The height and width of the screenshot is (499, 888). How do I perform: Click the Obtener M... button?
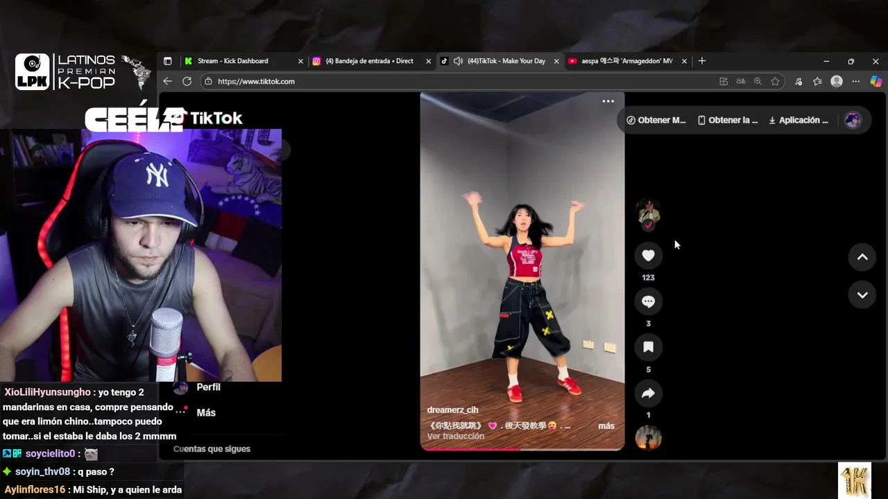[656, 120]
